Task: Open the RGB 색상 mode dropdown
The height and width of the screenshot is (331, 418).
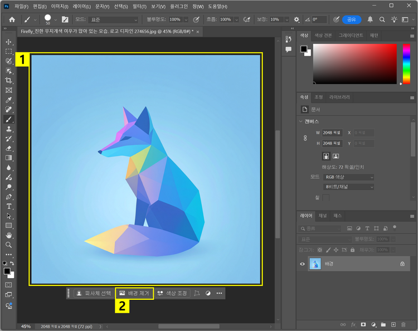Action: 348,177
